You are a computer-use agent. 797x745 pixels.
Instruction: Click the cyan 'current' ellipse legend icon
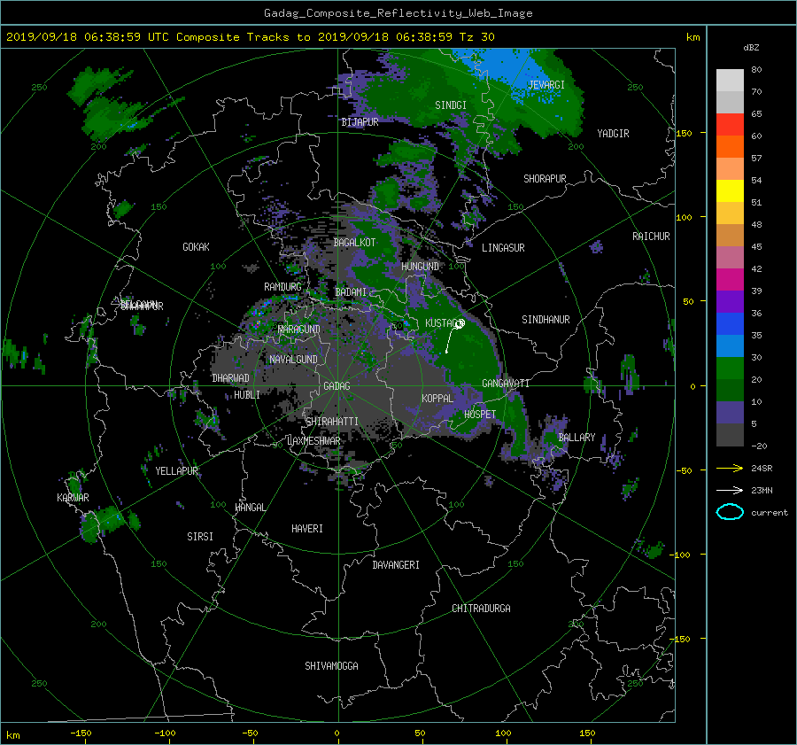click(730, 512)
